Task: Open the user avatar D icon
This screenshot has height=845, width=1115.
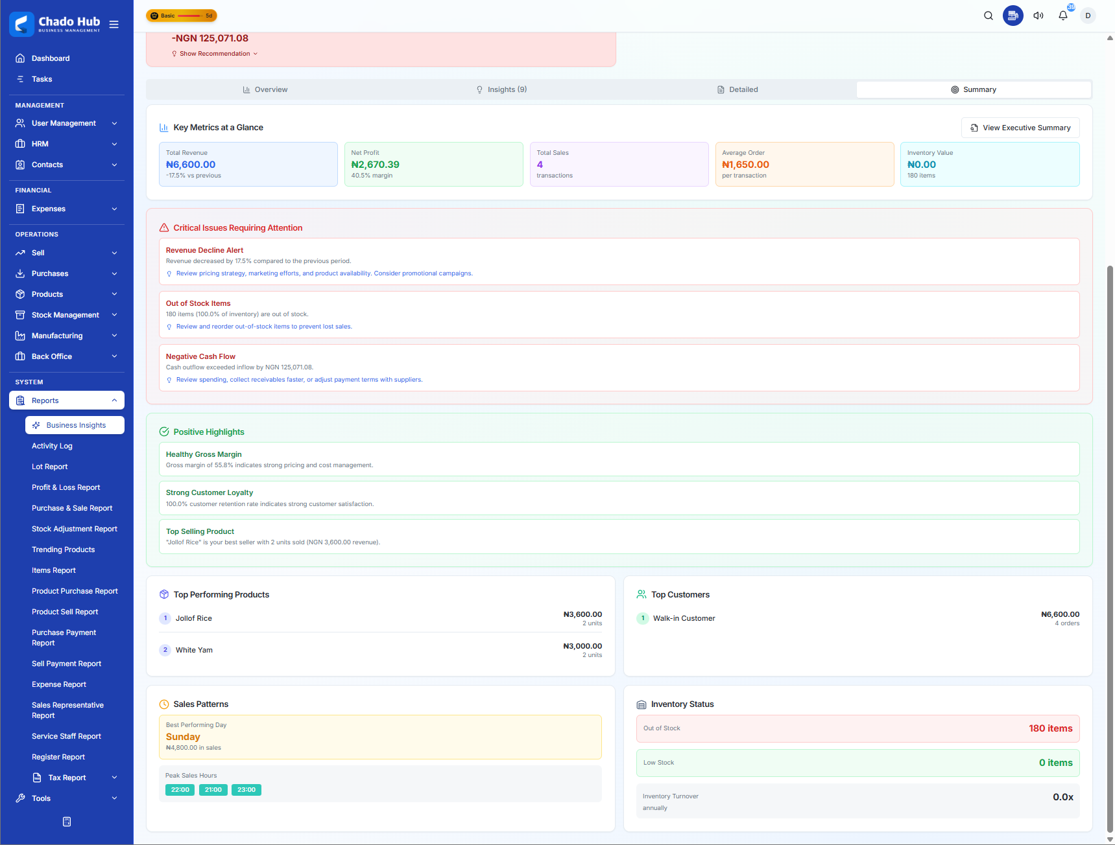Action: pyautogui.click(x=1088, y=16)
